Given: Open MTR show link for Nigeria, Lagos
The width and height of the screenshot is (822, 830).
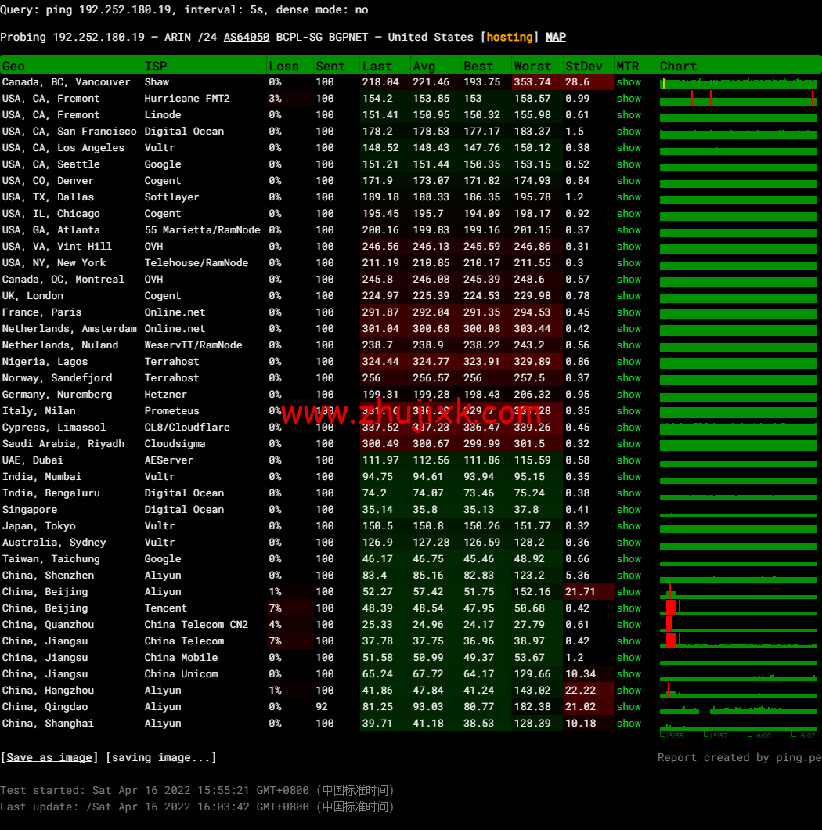Looking at the screenshot, I should click(628, 362).
